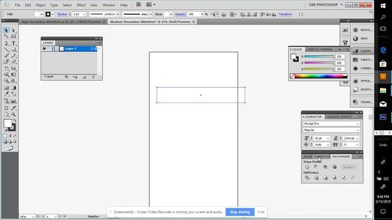Open the Transparency panel from dock

pyautogui.click(x=363, y=102)
